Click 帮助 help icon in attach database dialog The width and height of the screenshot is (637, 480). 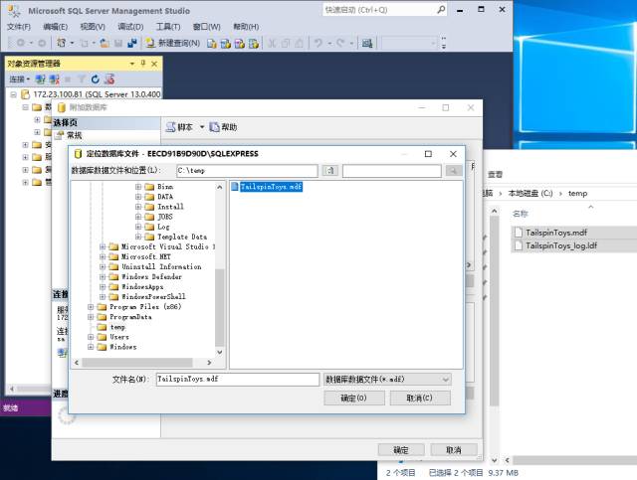pos(214,127)
